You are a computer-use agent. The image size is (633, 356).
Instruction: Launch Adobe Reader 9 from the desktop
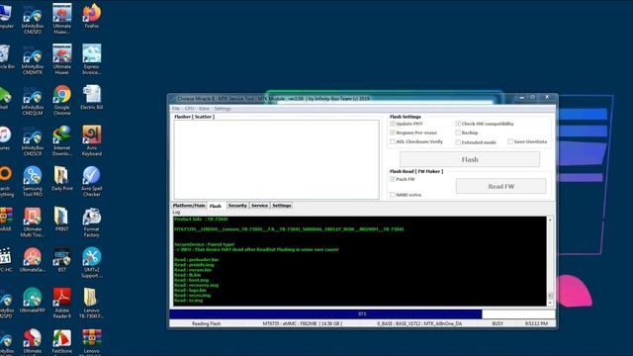point(61,303)
